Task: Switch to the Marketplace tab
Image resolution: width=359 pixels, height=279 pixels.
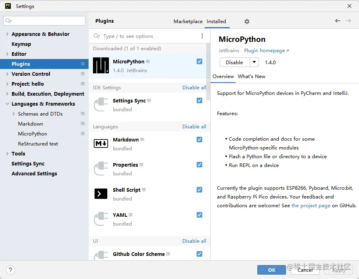Action: pyautogui.click(x=188, y=22)
